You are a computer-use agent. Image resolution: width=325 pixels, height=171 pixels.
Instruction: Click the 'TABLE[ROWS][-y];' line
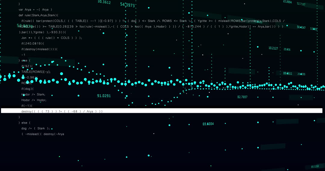[36, 72]
